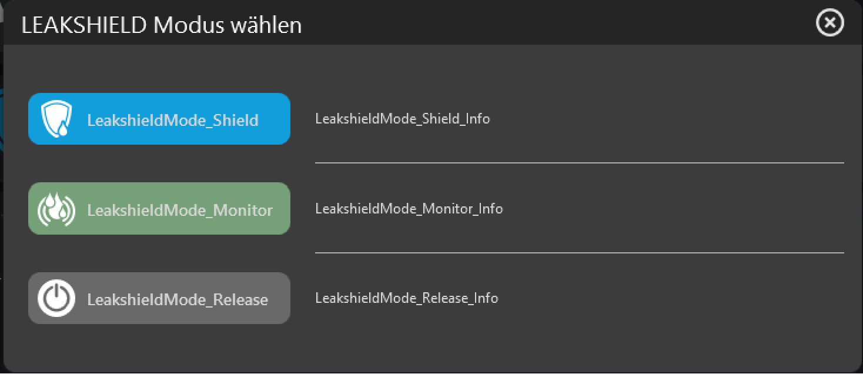Click the word LEAKSHIELD in the title

coord(85,25)
